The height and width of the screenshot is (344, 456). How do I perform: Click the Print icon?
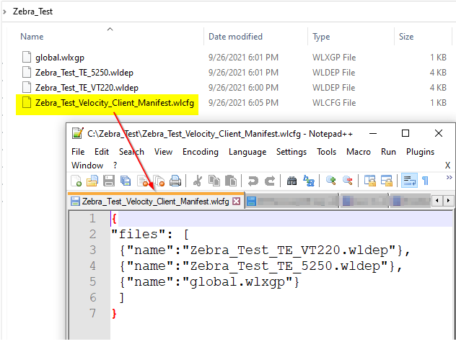coord(175,181)
